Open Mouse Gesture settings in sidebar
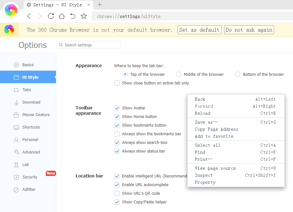 pyautogui.click(x=36, y=115)
